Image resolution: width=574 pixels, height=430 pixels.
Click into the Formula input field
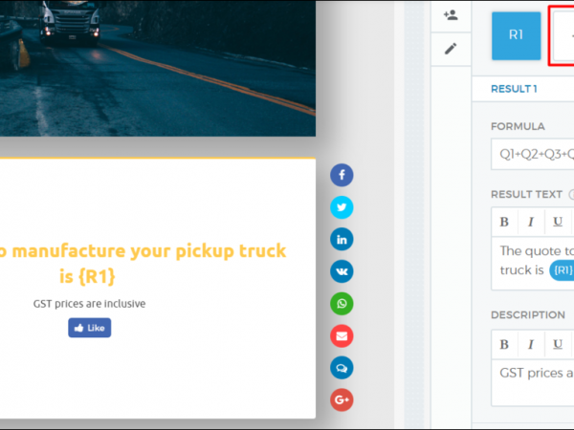532,153
